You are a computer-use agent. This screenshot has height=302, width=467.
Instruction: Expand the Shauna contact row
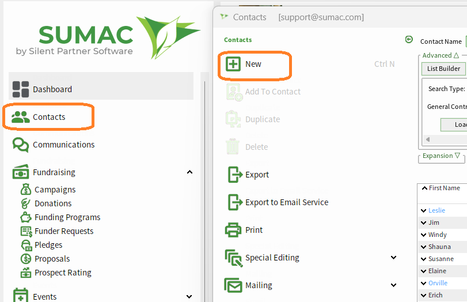point(423,247)
